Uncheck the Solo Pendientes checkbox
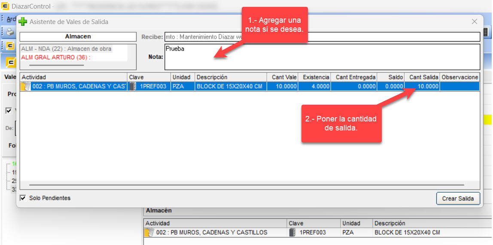493x245 pixels. [23, 198]
